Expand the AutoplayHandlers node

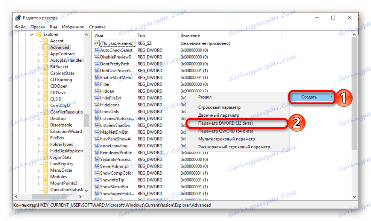click(39, 60)
